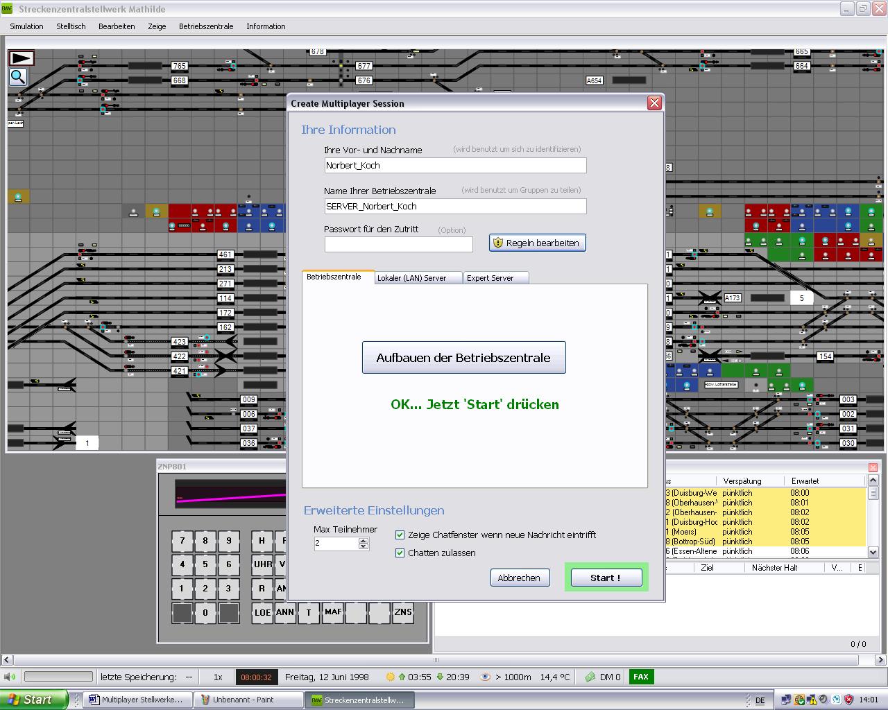Click the 'Passwort für den Zutritt' field
The image size is (888, 710).
coord(398,244)
